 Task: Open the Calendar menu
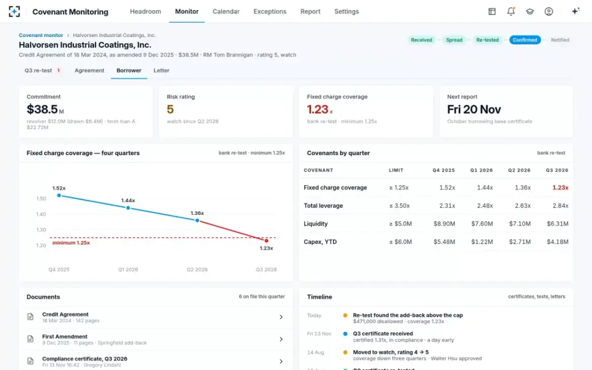[x=226, y=11]
